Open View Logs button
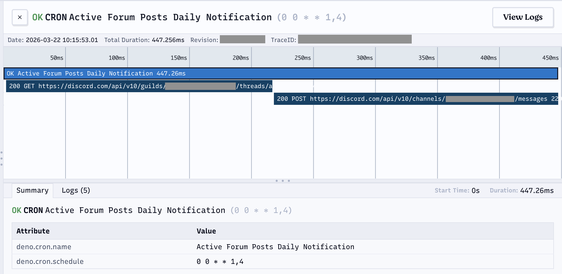 (x=523, y=17)
